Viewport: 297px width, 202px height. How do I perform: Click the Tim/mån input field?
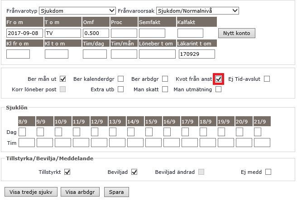coord(124,54)
